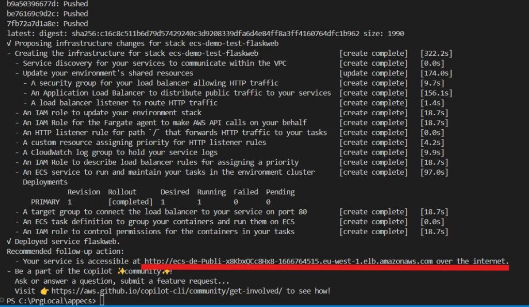Click the checkmark beside Proposing infrastructure changes
Image resolution: width=529 pixels, height=307 pixels.
9,43
